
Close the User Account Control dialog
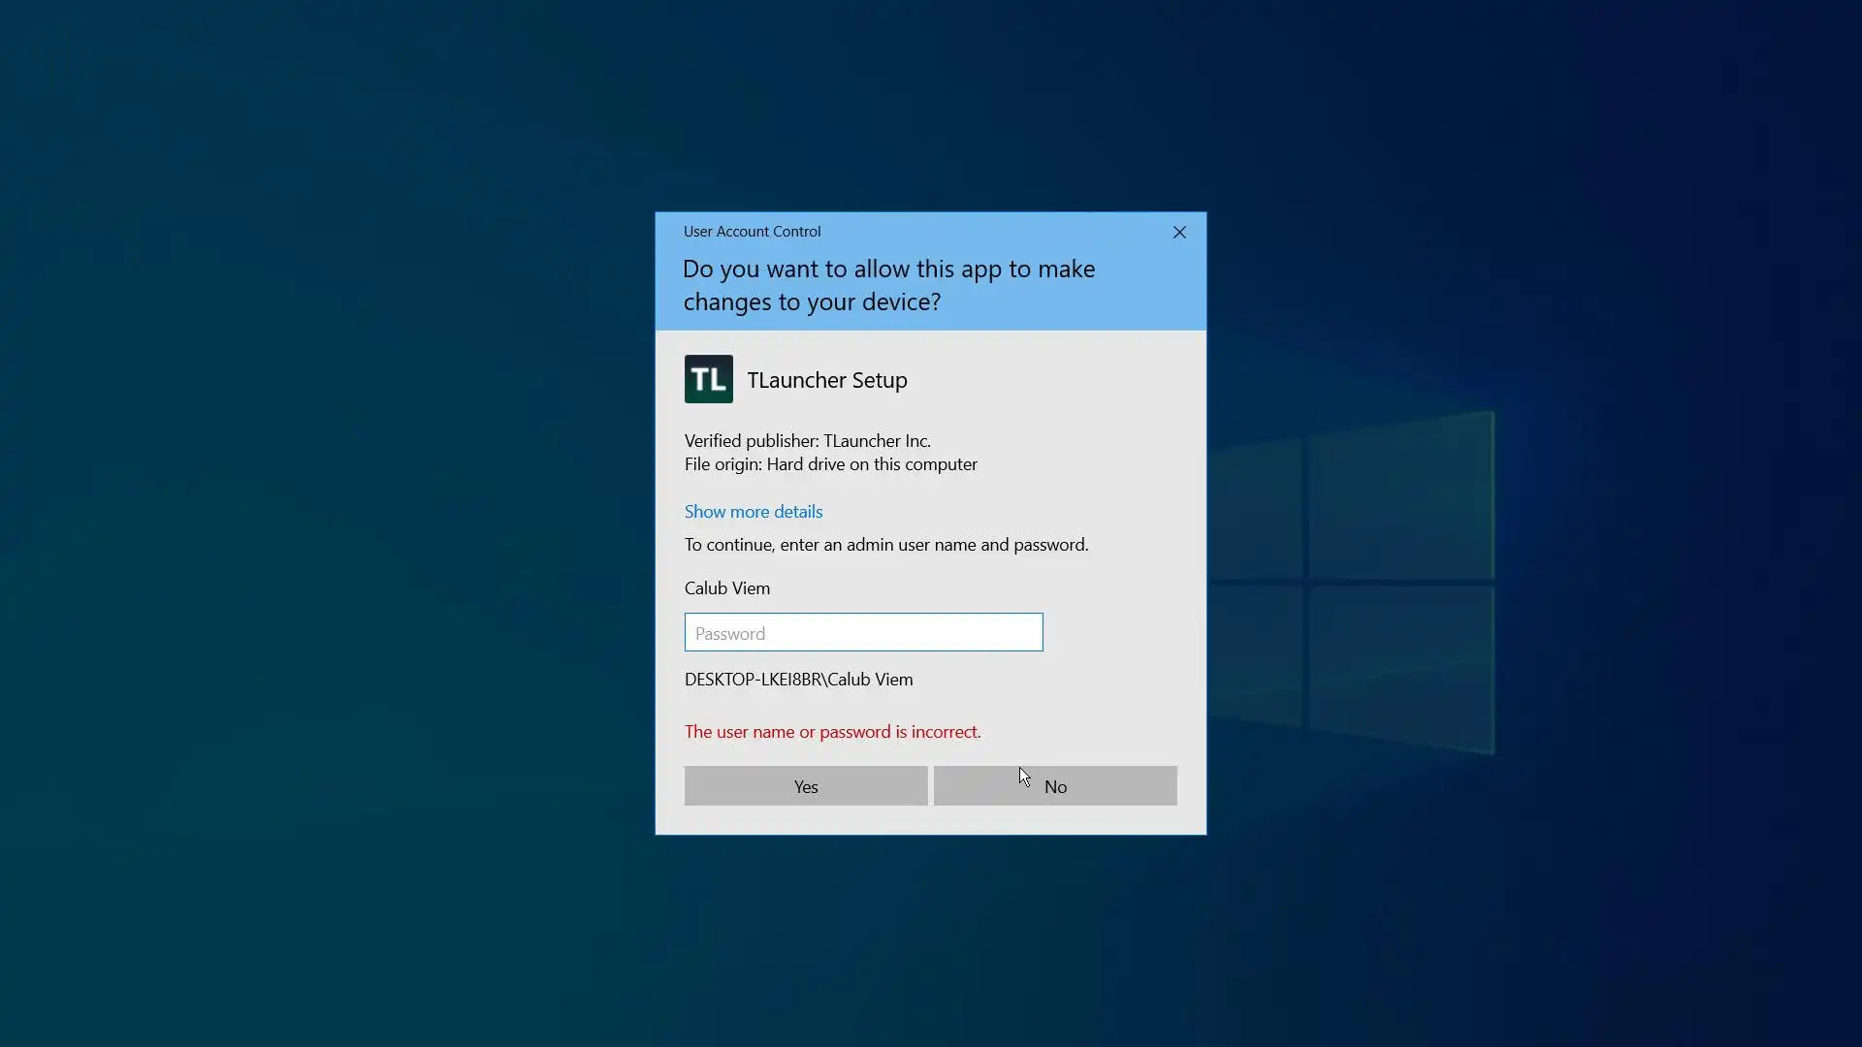click(x=1179, y=232)
